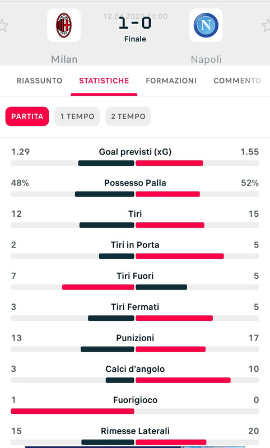
Task: Favorite Napoli with the right star
Action: (266, 25)
